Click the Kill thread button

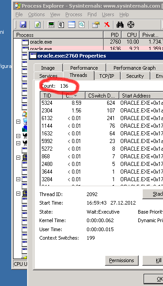click(153, 260)
